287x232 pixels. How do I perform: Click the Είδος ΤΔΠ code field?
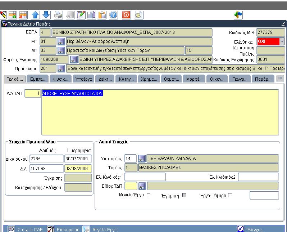pyautogui.click(x=131, y=186)
